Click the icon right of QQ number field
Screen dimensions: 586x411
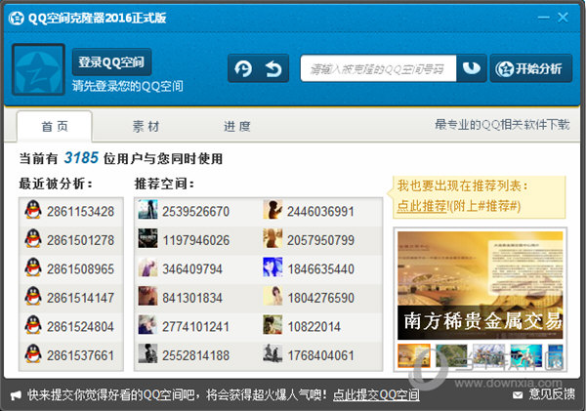pyautogui.click(x=473, y=68)
